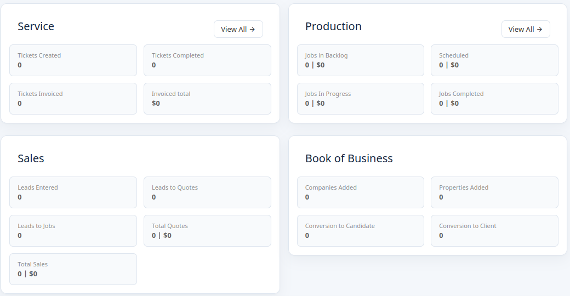Click the Production section heading
570x296 pixels.
pyautogui.click(x=333, y=26)
